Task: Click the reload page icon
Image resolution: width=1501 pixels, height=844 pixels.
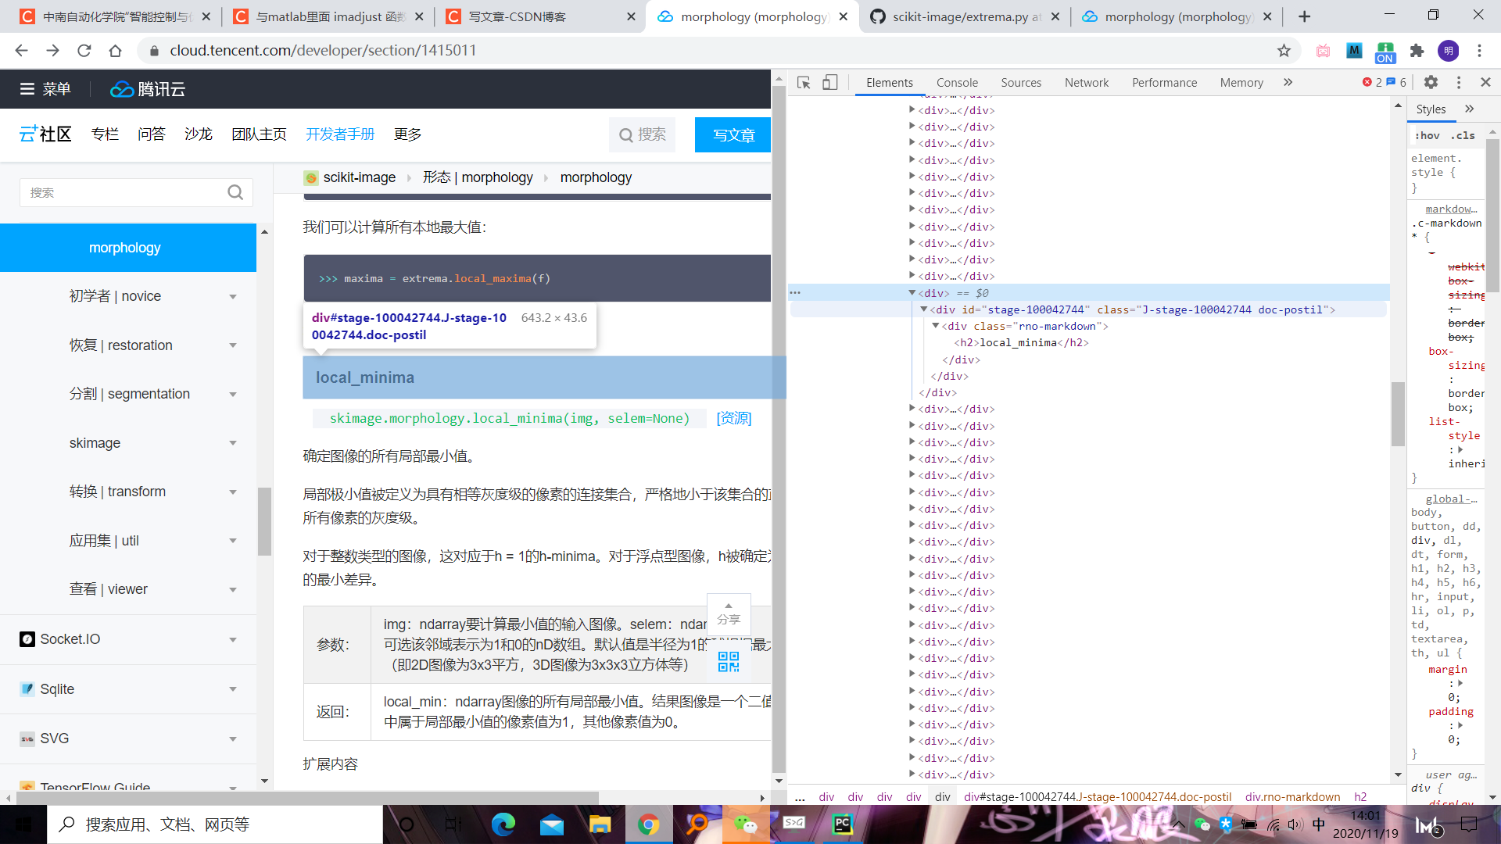Action: tap(84, 51)
